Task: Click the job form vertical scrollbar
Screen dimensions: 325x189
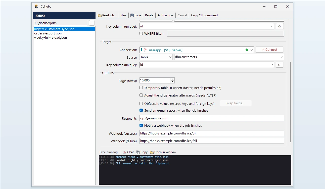Action: pyautogui.click(x=290, y=102)
